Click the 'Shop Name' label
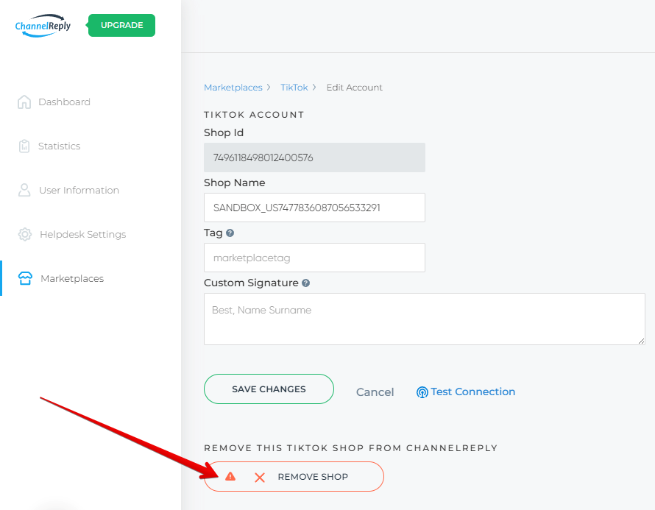Screen dimensions: 655x510 point(234,183)
